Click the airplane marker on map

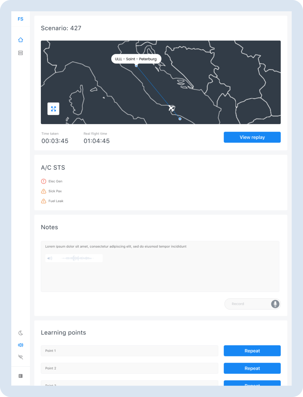tap(171, 108)
